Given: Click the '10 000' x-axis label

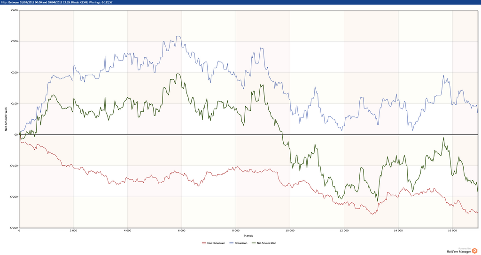Looking at the screenshot, I should point(290,231).
